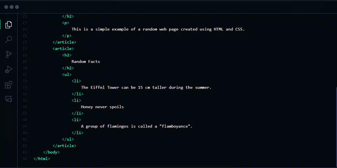Click the second gray window control dot
The image size is (337, 168).
coord(12,7)
